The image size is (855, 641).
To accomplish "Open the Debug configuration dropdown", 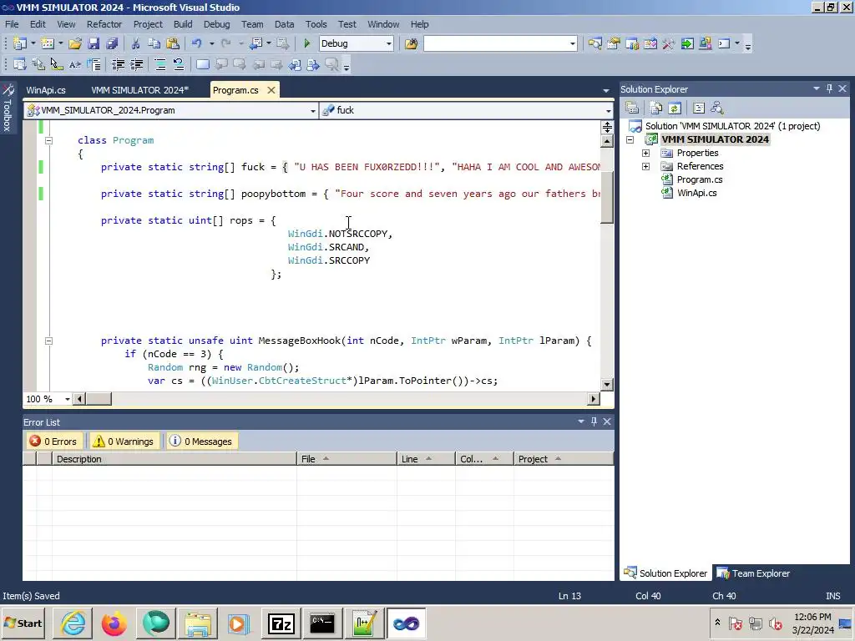I will 389,43.
